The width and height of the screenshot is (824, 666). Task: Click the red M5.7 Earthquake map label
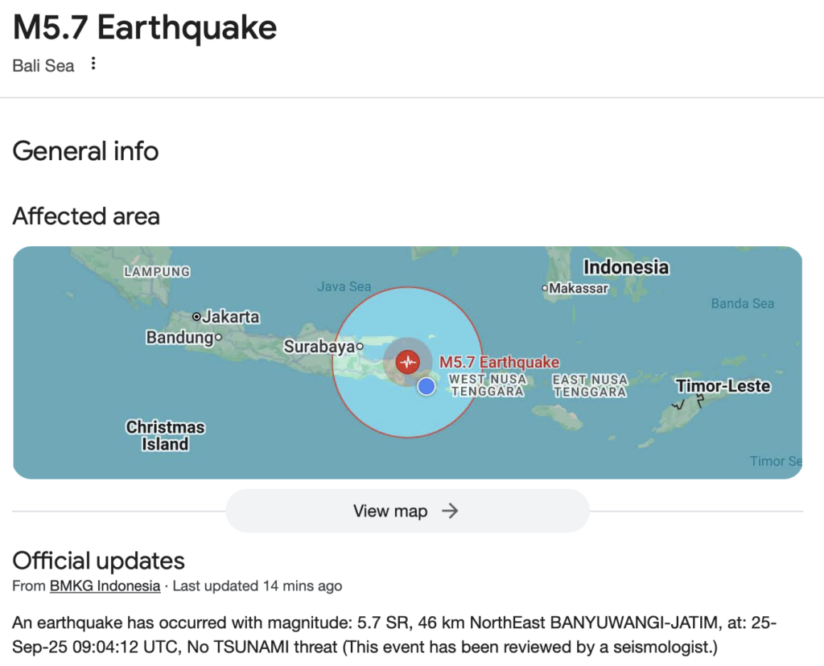pyautogui.click(x=499, y=363)
